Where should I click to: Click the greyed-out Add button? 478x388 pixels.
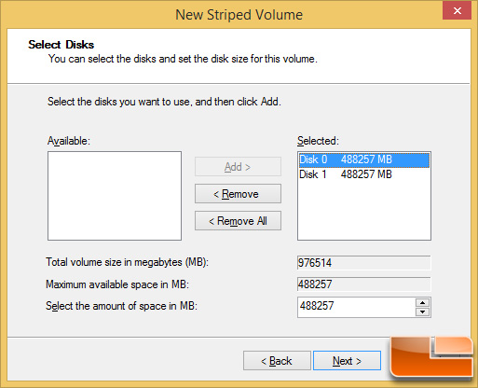[238, 167]
